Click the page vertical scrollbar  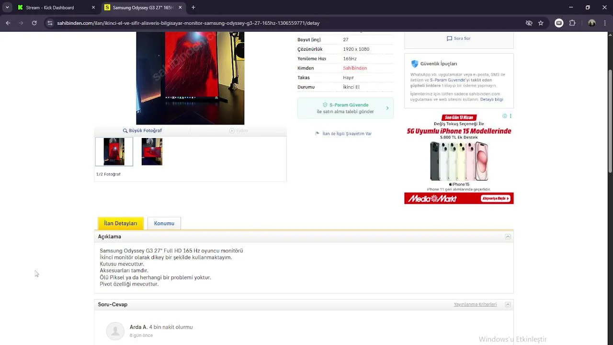click(610, 121)
